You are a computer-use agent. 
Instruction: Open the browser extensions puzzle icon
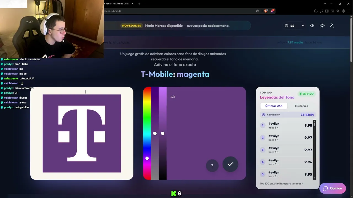click(x=316, y=11)
